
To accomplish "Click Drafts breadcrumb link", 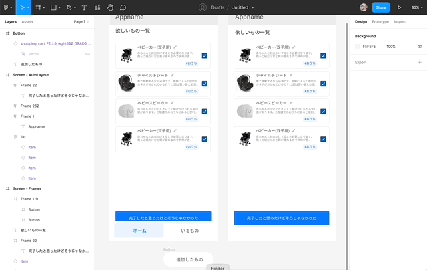I will point(218,7).
